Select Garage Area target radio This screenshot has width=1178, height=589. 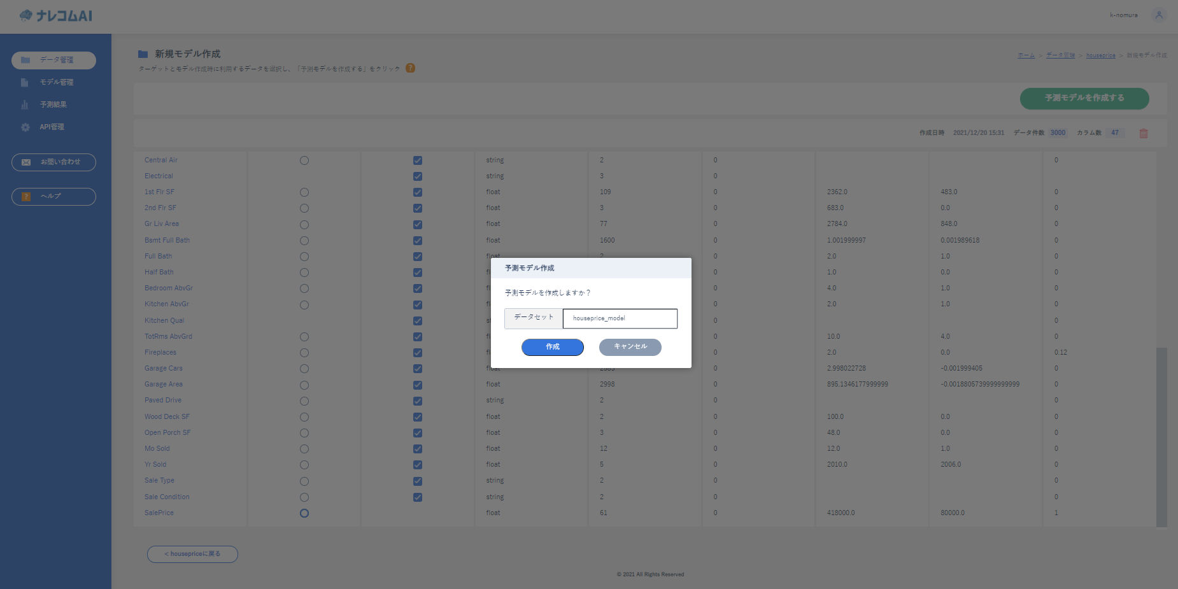click(304, 385)
